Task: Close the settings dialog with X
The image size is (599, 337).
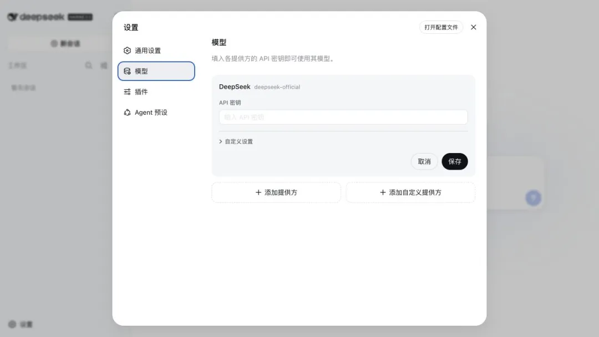Action: pyautogui.click(x=473, y=27)
